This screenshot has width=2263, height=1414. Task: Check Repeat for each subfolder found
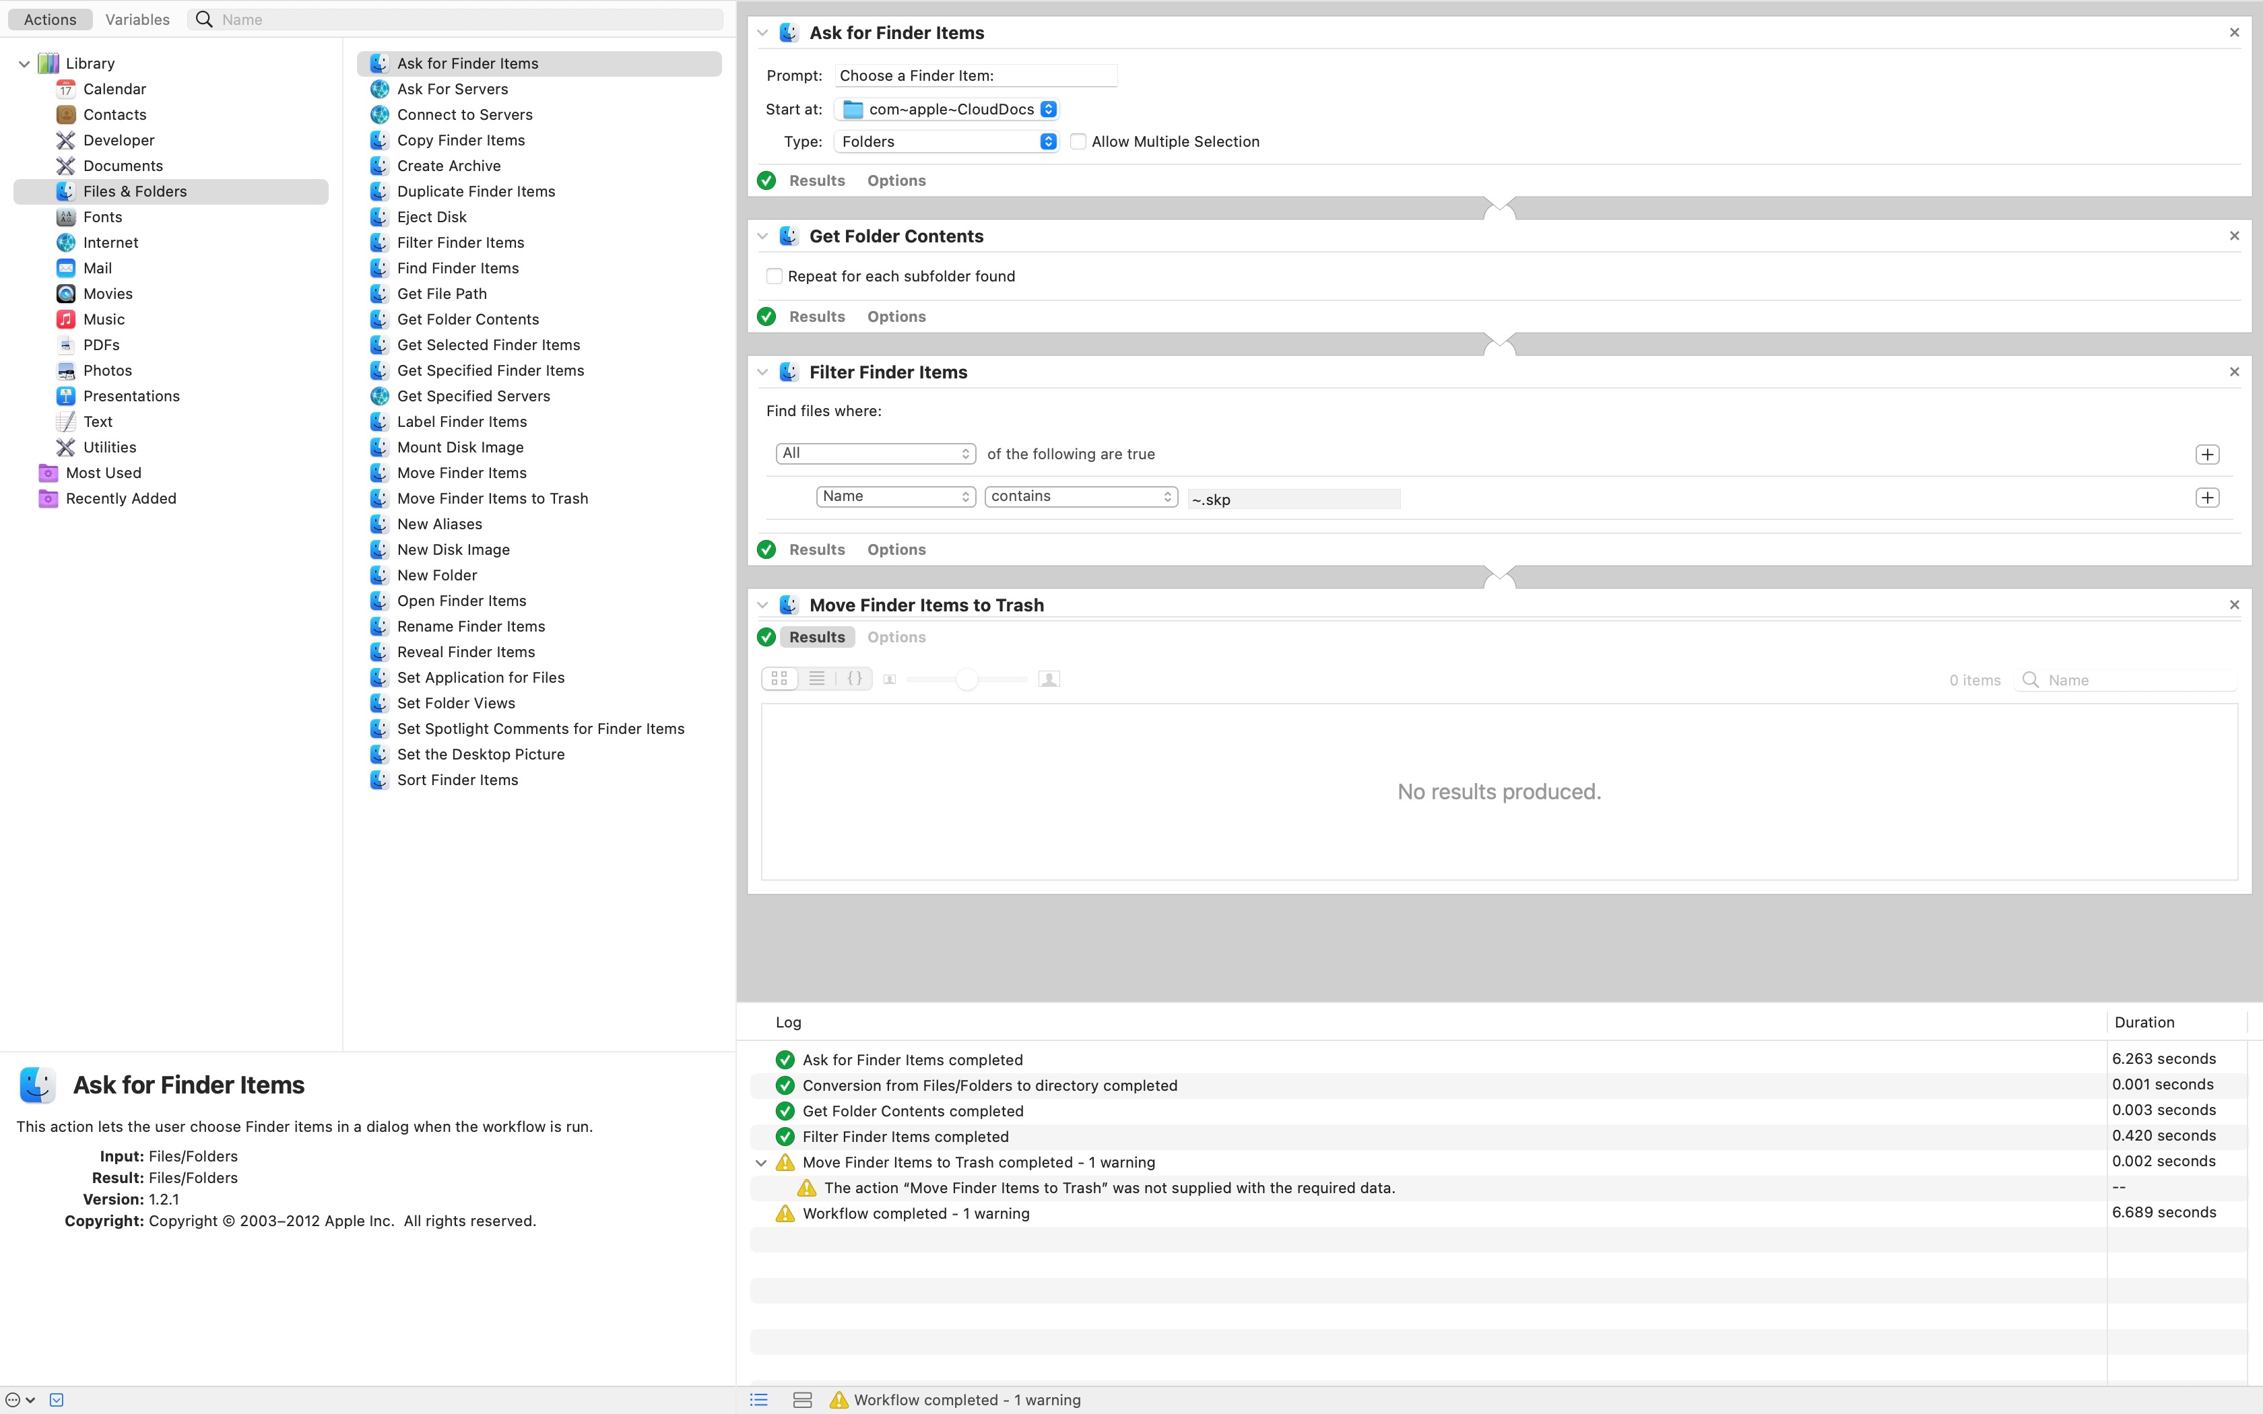point(775,276)
